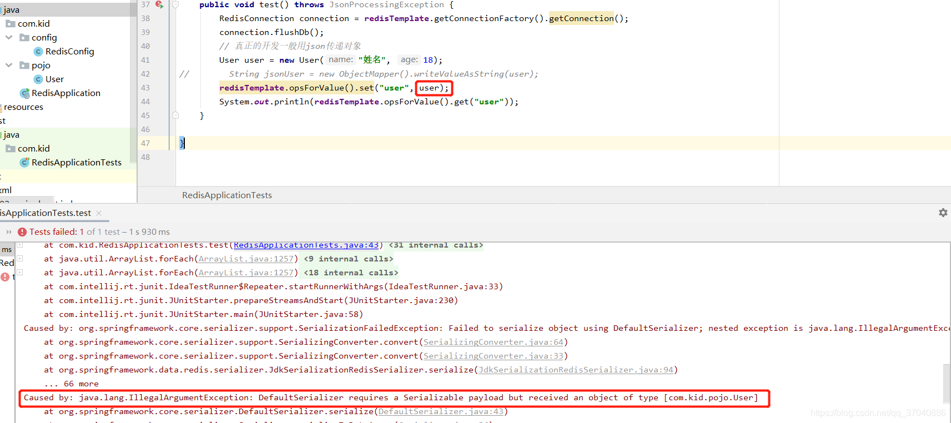Expand 9 internal calls in stack trace

click(x=348, y=259)
